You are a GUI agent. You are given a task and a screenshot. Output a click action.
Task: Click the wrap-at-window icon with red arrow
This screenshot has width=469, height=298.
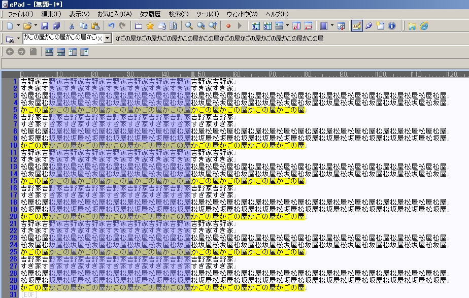coord(308,26)
